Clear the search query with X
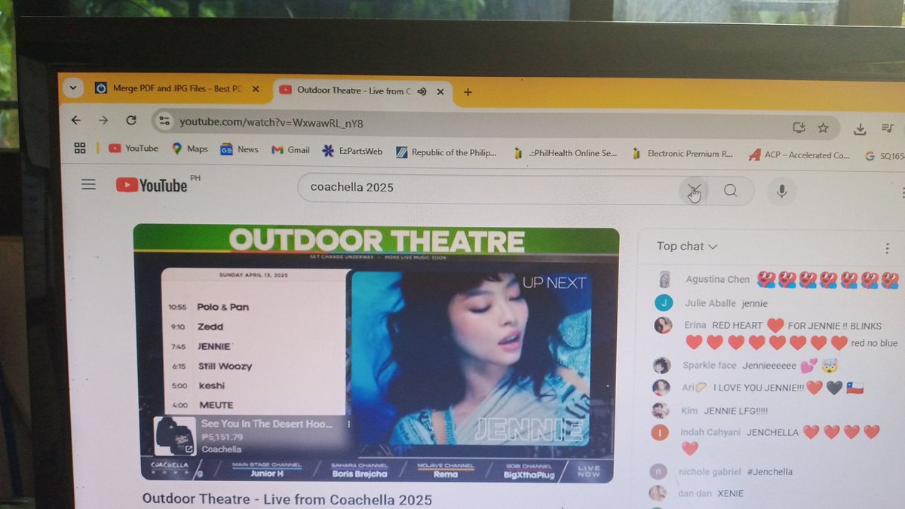Screen dimensions: 905x509 695,189
